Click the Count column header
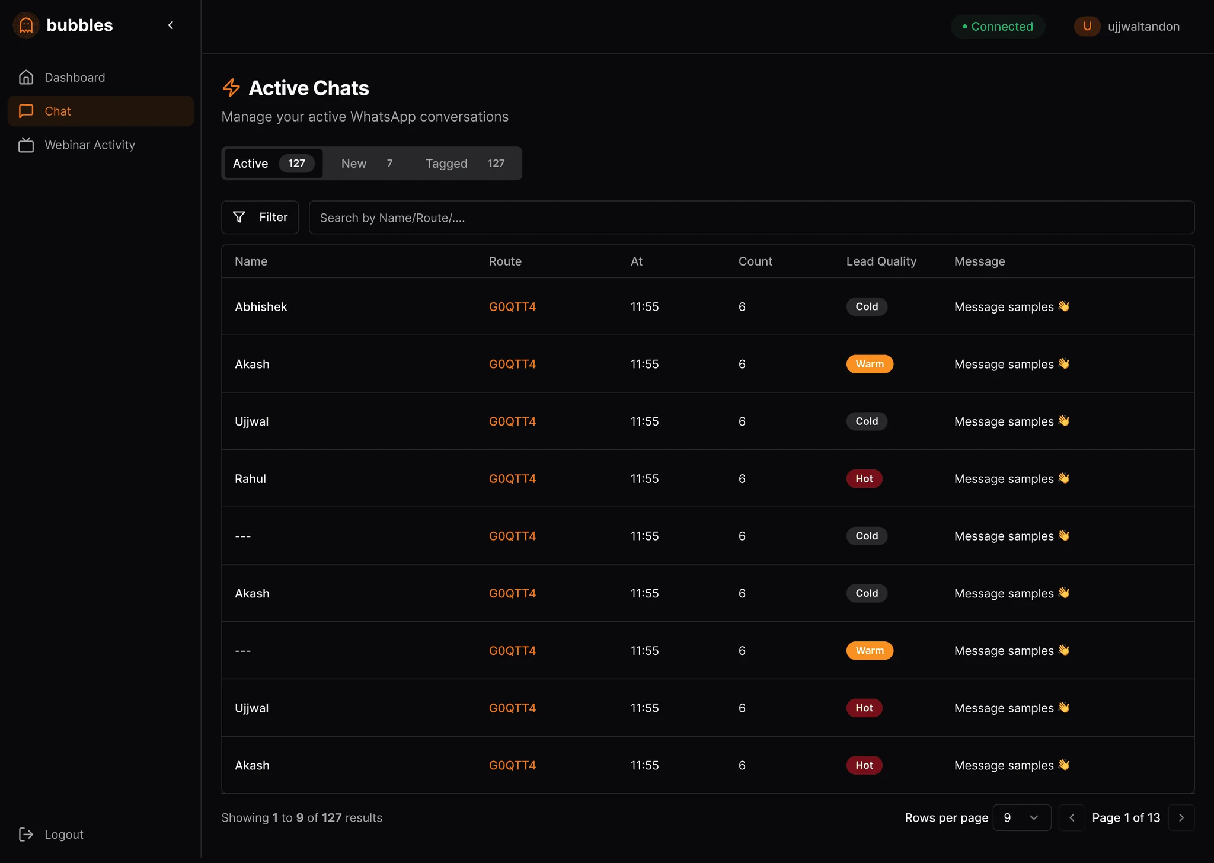 pyautogui.click(x=755, y=261)
